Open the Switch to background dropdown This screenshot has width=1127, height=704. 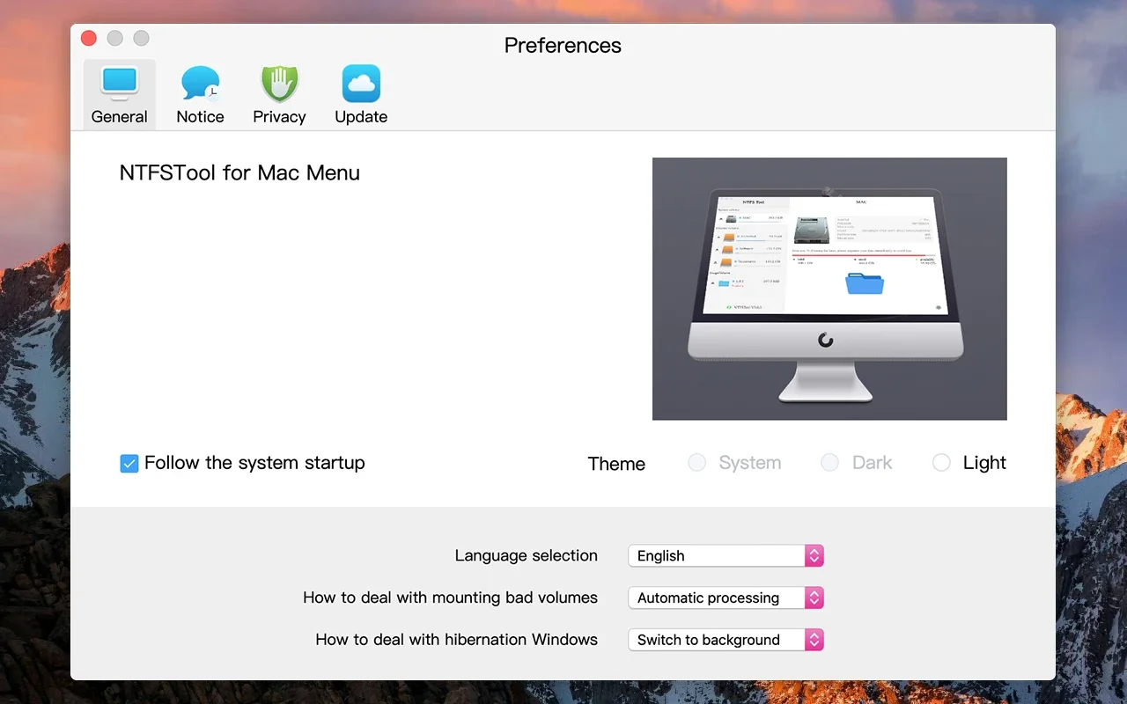(726, 640)
